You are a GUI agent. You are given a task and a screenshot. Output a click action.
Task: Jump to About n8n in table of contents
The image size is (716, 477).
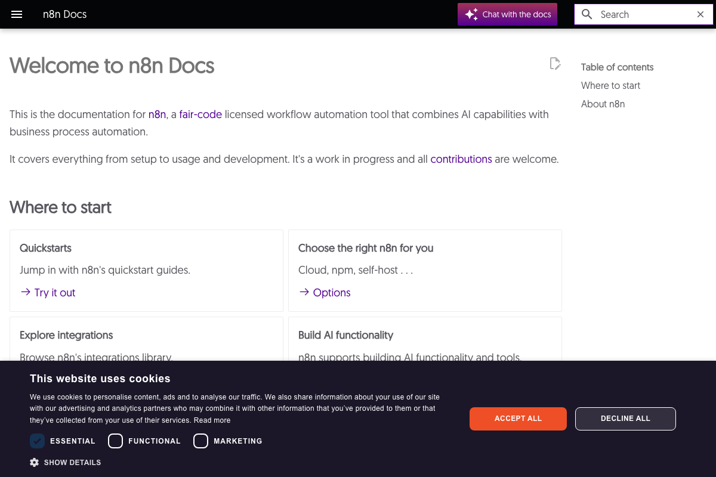point(603,104)
